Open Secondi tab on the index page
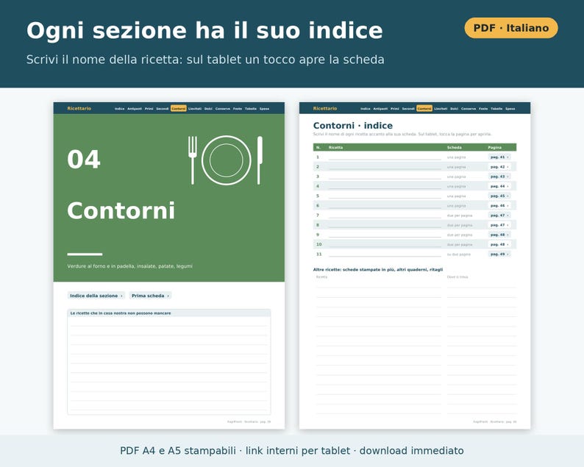This screenshot has height=467, width=584. click(408, 109)
